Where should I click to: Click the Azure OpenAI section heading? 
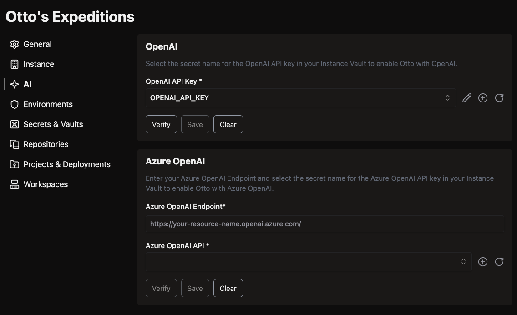(x=175, y=161)
